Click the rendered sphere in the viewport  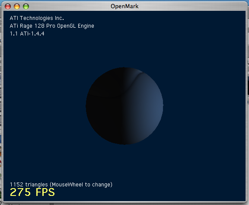pyautogui.click(x=124, y=106)
